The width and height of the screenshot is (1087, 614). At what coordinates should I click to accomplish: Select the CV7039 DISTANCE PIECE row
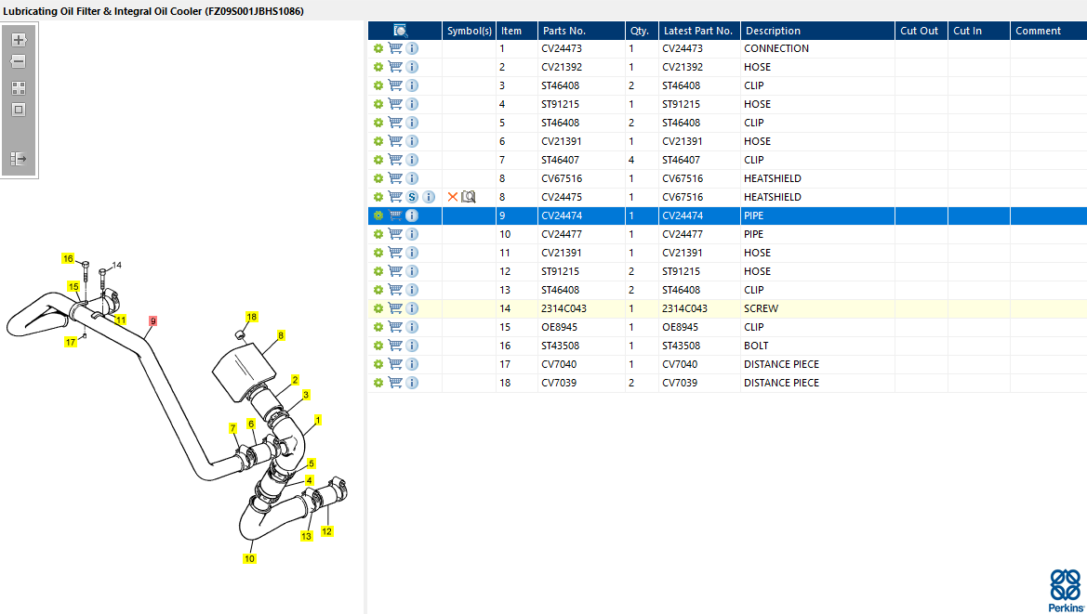click(726, 383)
